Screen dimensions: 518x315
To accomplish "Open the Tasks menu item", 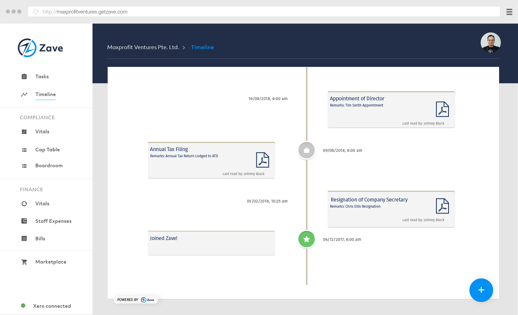I will click(42, 77).
